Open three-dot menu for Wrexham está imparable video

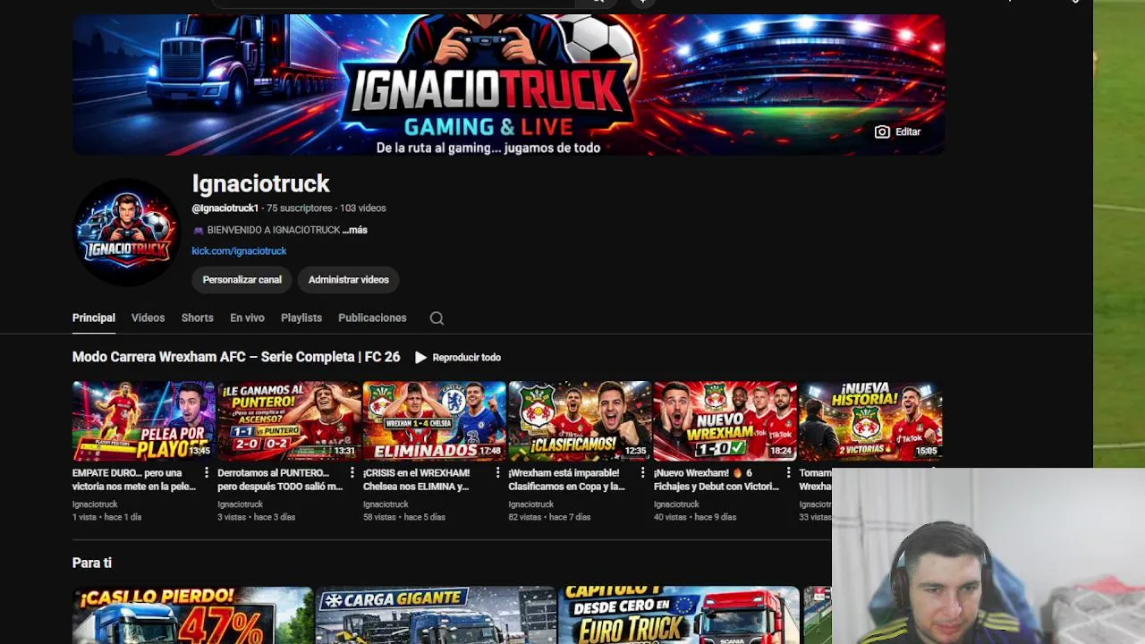(642, 473)
